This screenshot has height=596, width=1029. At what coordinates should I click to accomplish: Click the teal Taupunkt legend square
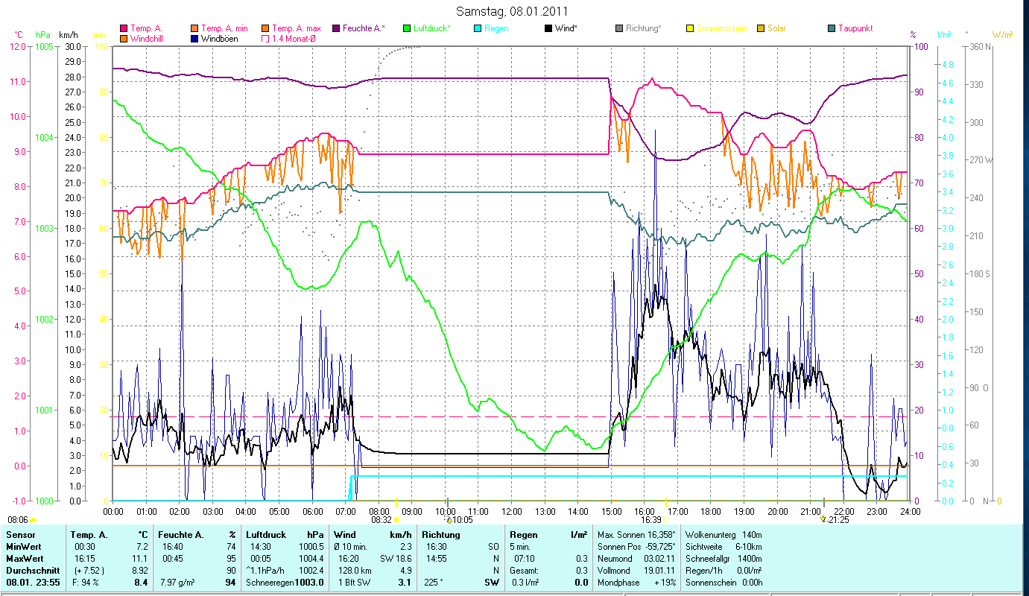point(832,28)
